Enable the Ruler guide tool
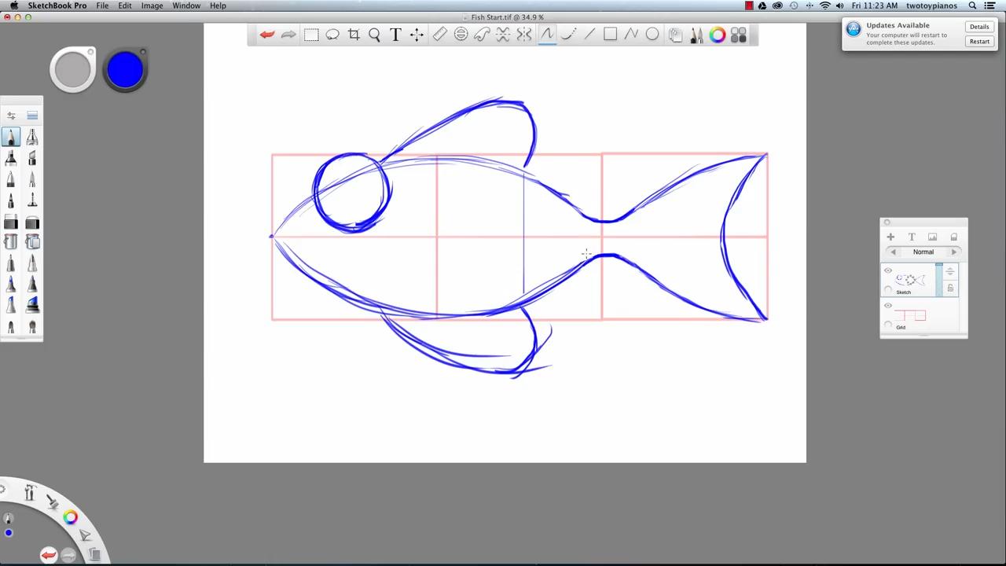The image size is (1006, 566). [439, 35]
